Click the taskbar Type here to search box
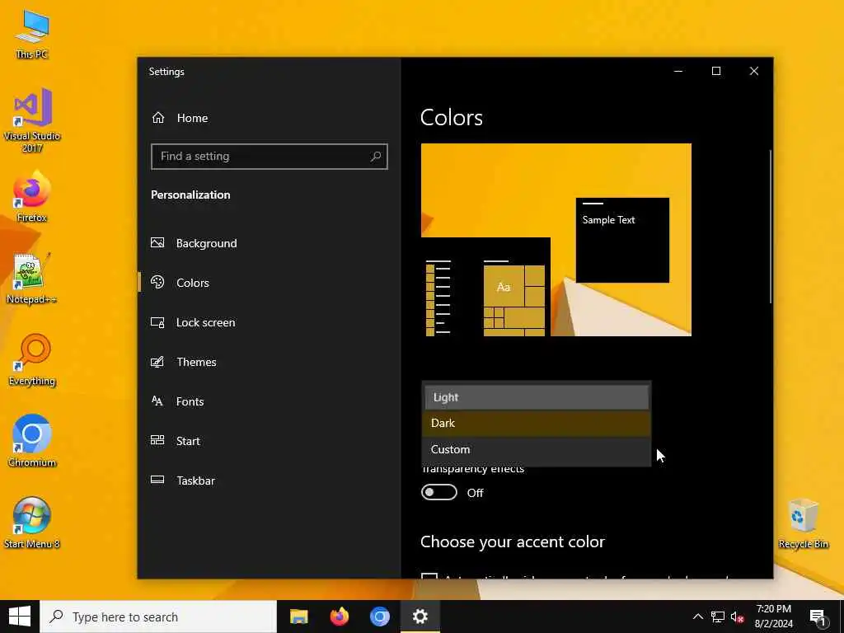The image size is (844, 633). click(x=158, y=617)
